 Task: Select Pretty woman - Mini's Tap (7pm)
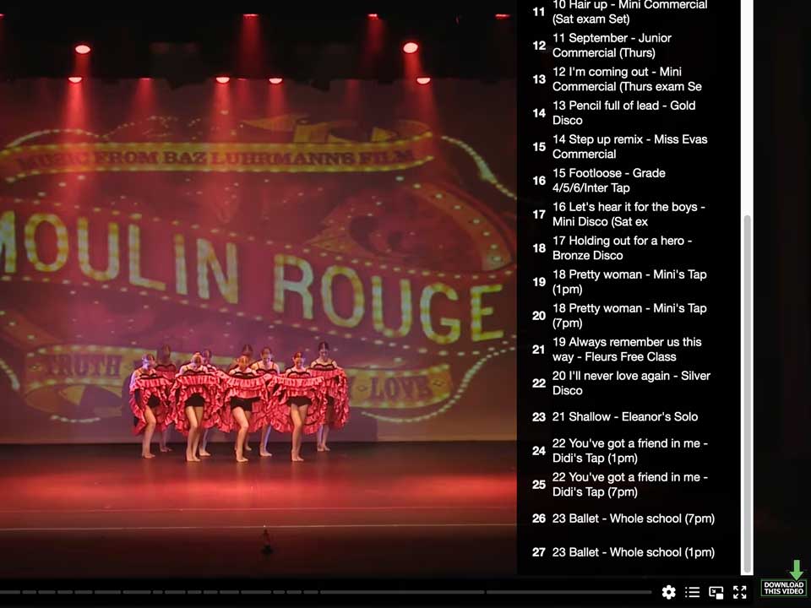click(x=629, y=315)
